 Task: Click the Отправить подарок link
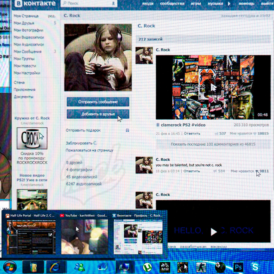point(83,130)
